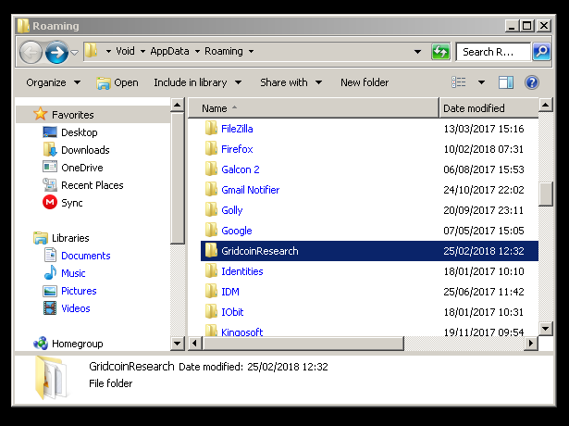Click the horizontal scrollbar thumb

pyautogui.click(x=303, y=344)
